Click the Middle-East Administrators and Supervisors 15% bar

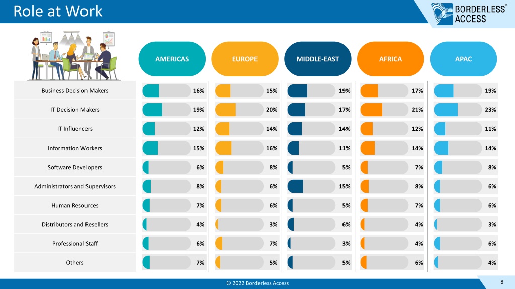pos(311,186)
